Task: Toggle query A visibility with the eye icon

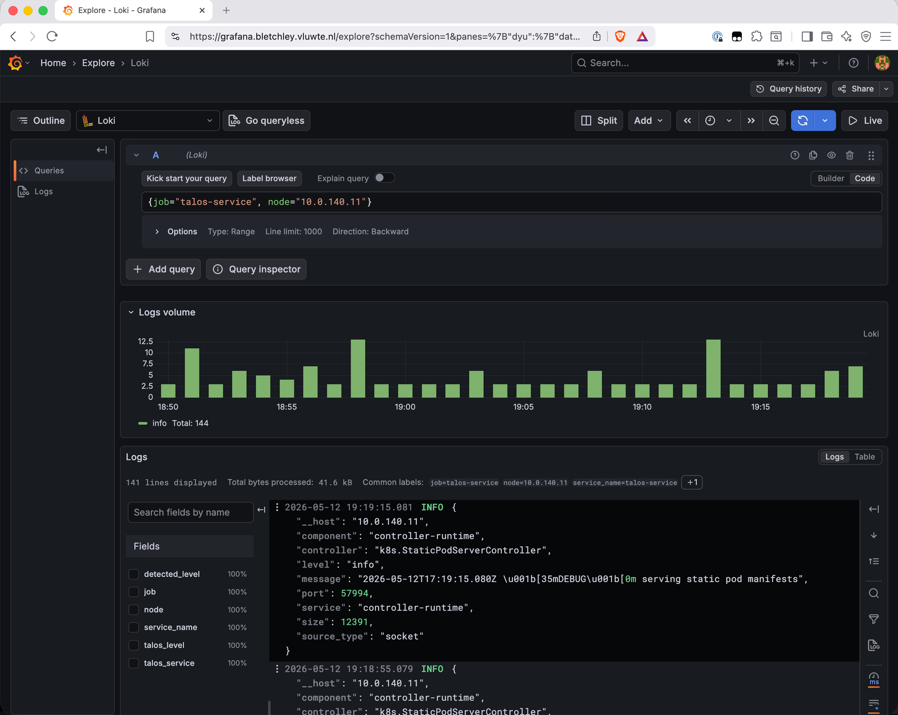Action: 832,155
